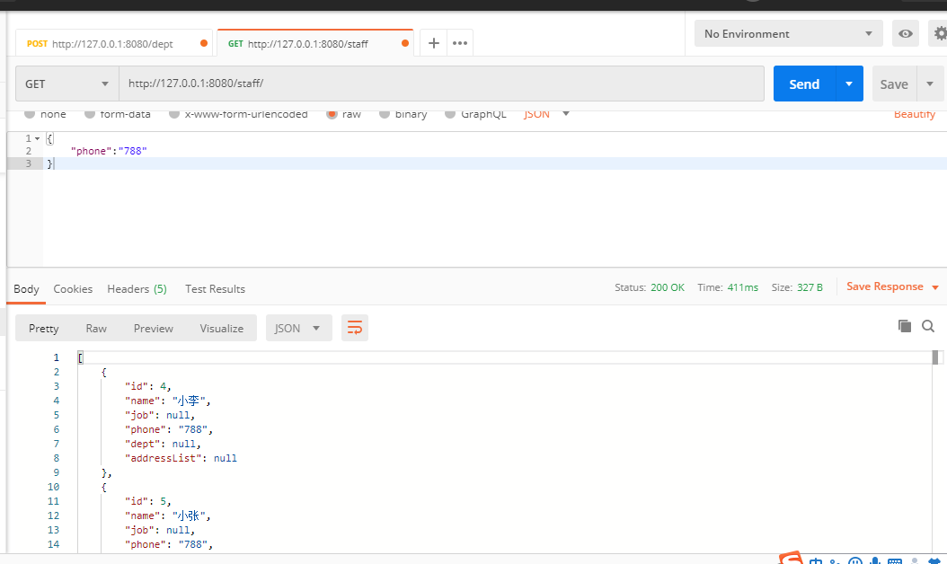
Task: Switch response view to Preview
Action: tap(154, 328)
